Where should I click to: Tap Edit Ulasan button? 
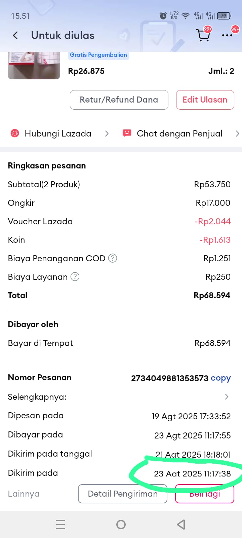pos(205,100)
